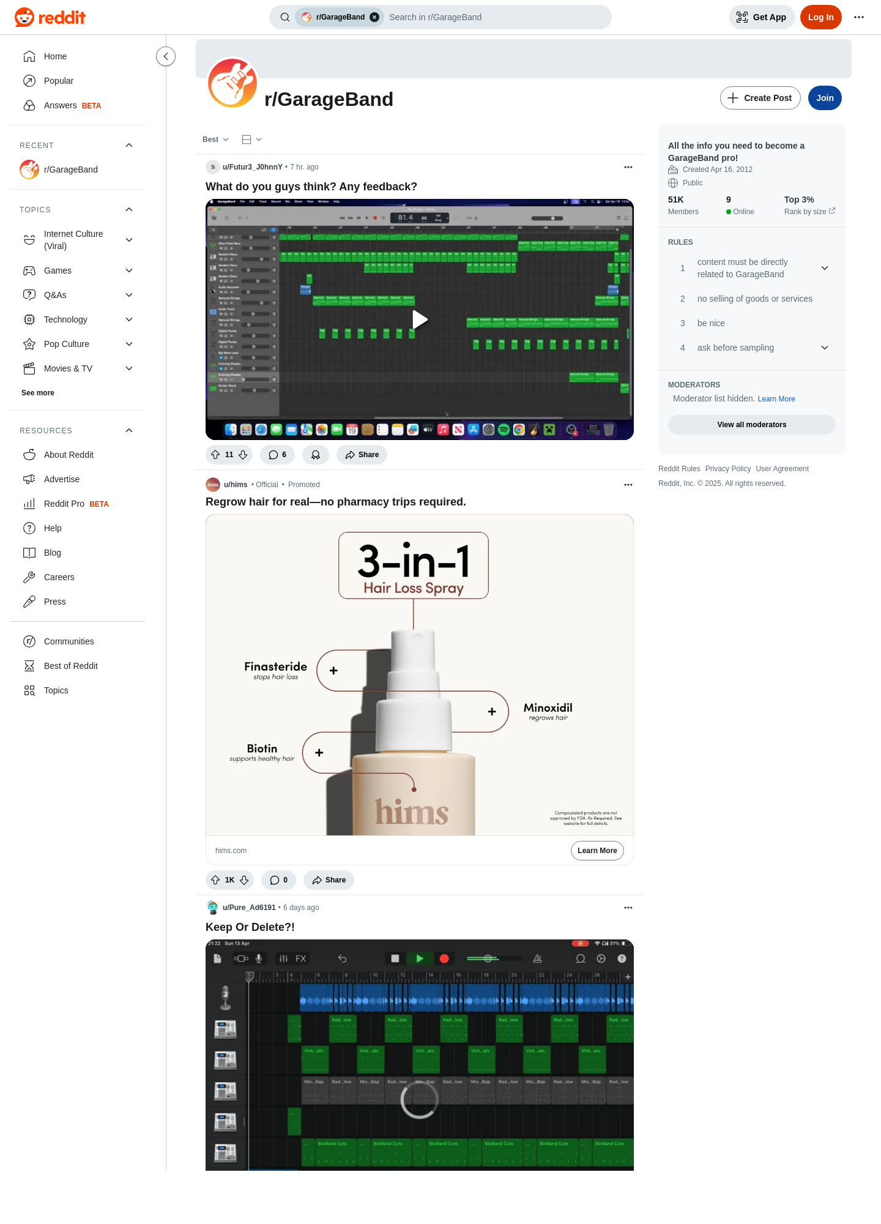Click the Create Post button
881x1224 pixels.
(760, 98)
